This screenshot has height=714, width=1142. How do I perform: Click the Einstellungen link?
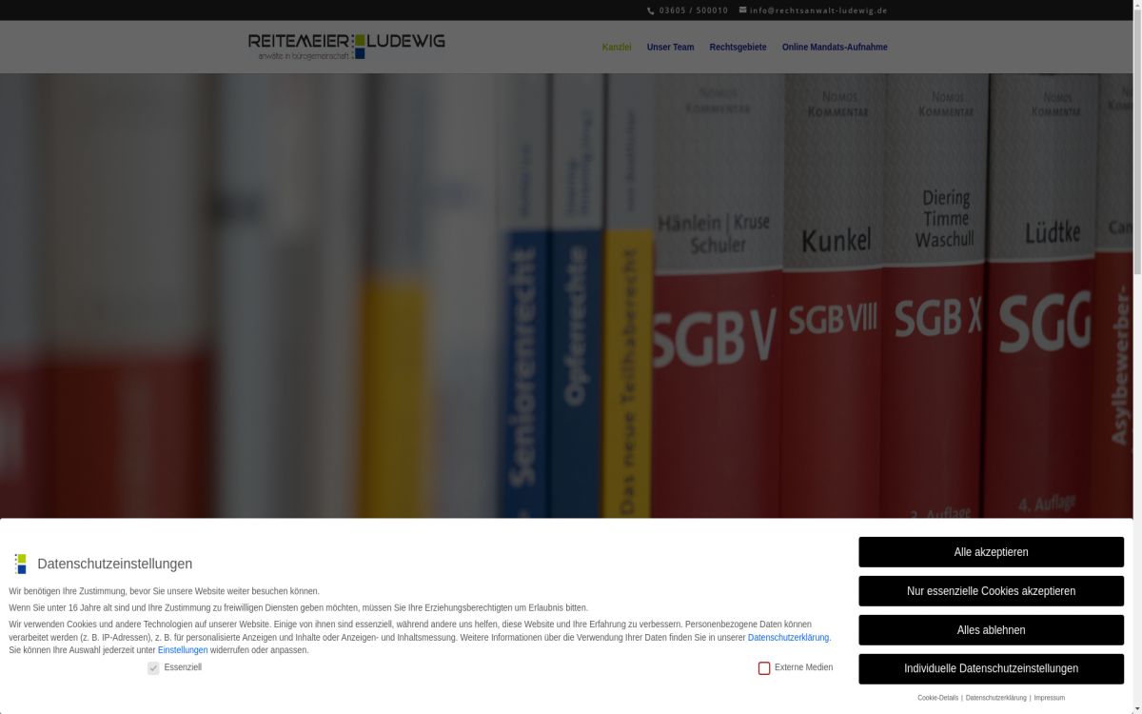183,650
